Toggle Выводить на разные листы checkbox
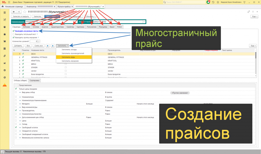This screenshot has height=154, width=261. (14, 31)
